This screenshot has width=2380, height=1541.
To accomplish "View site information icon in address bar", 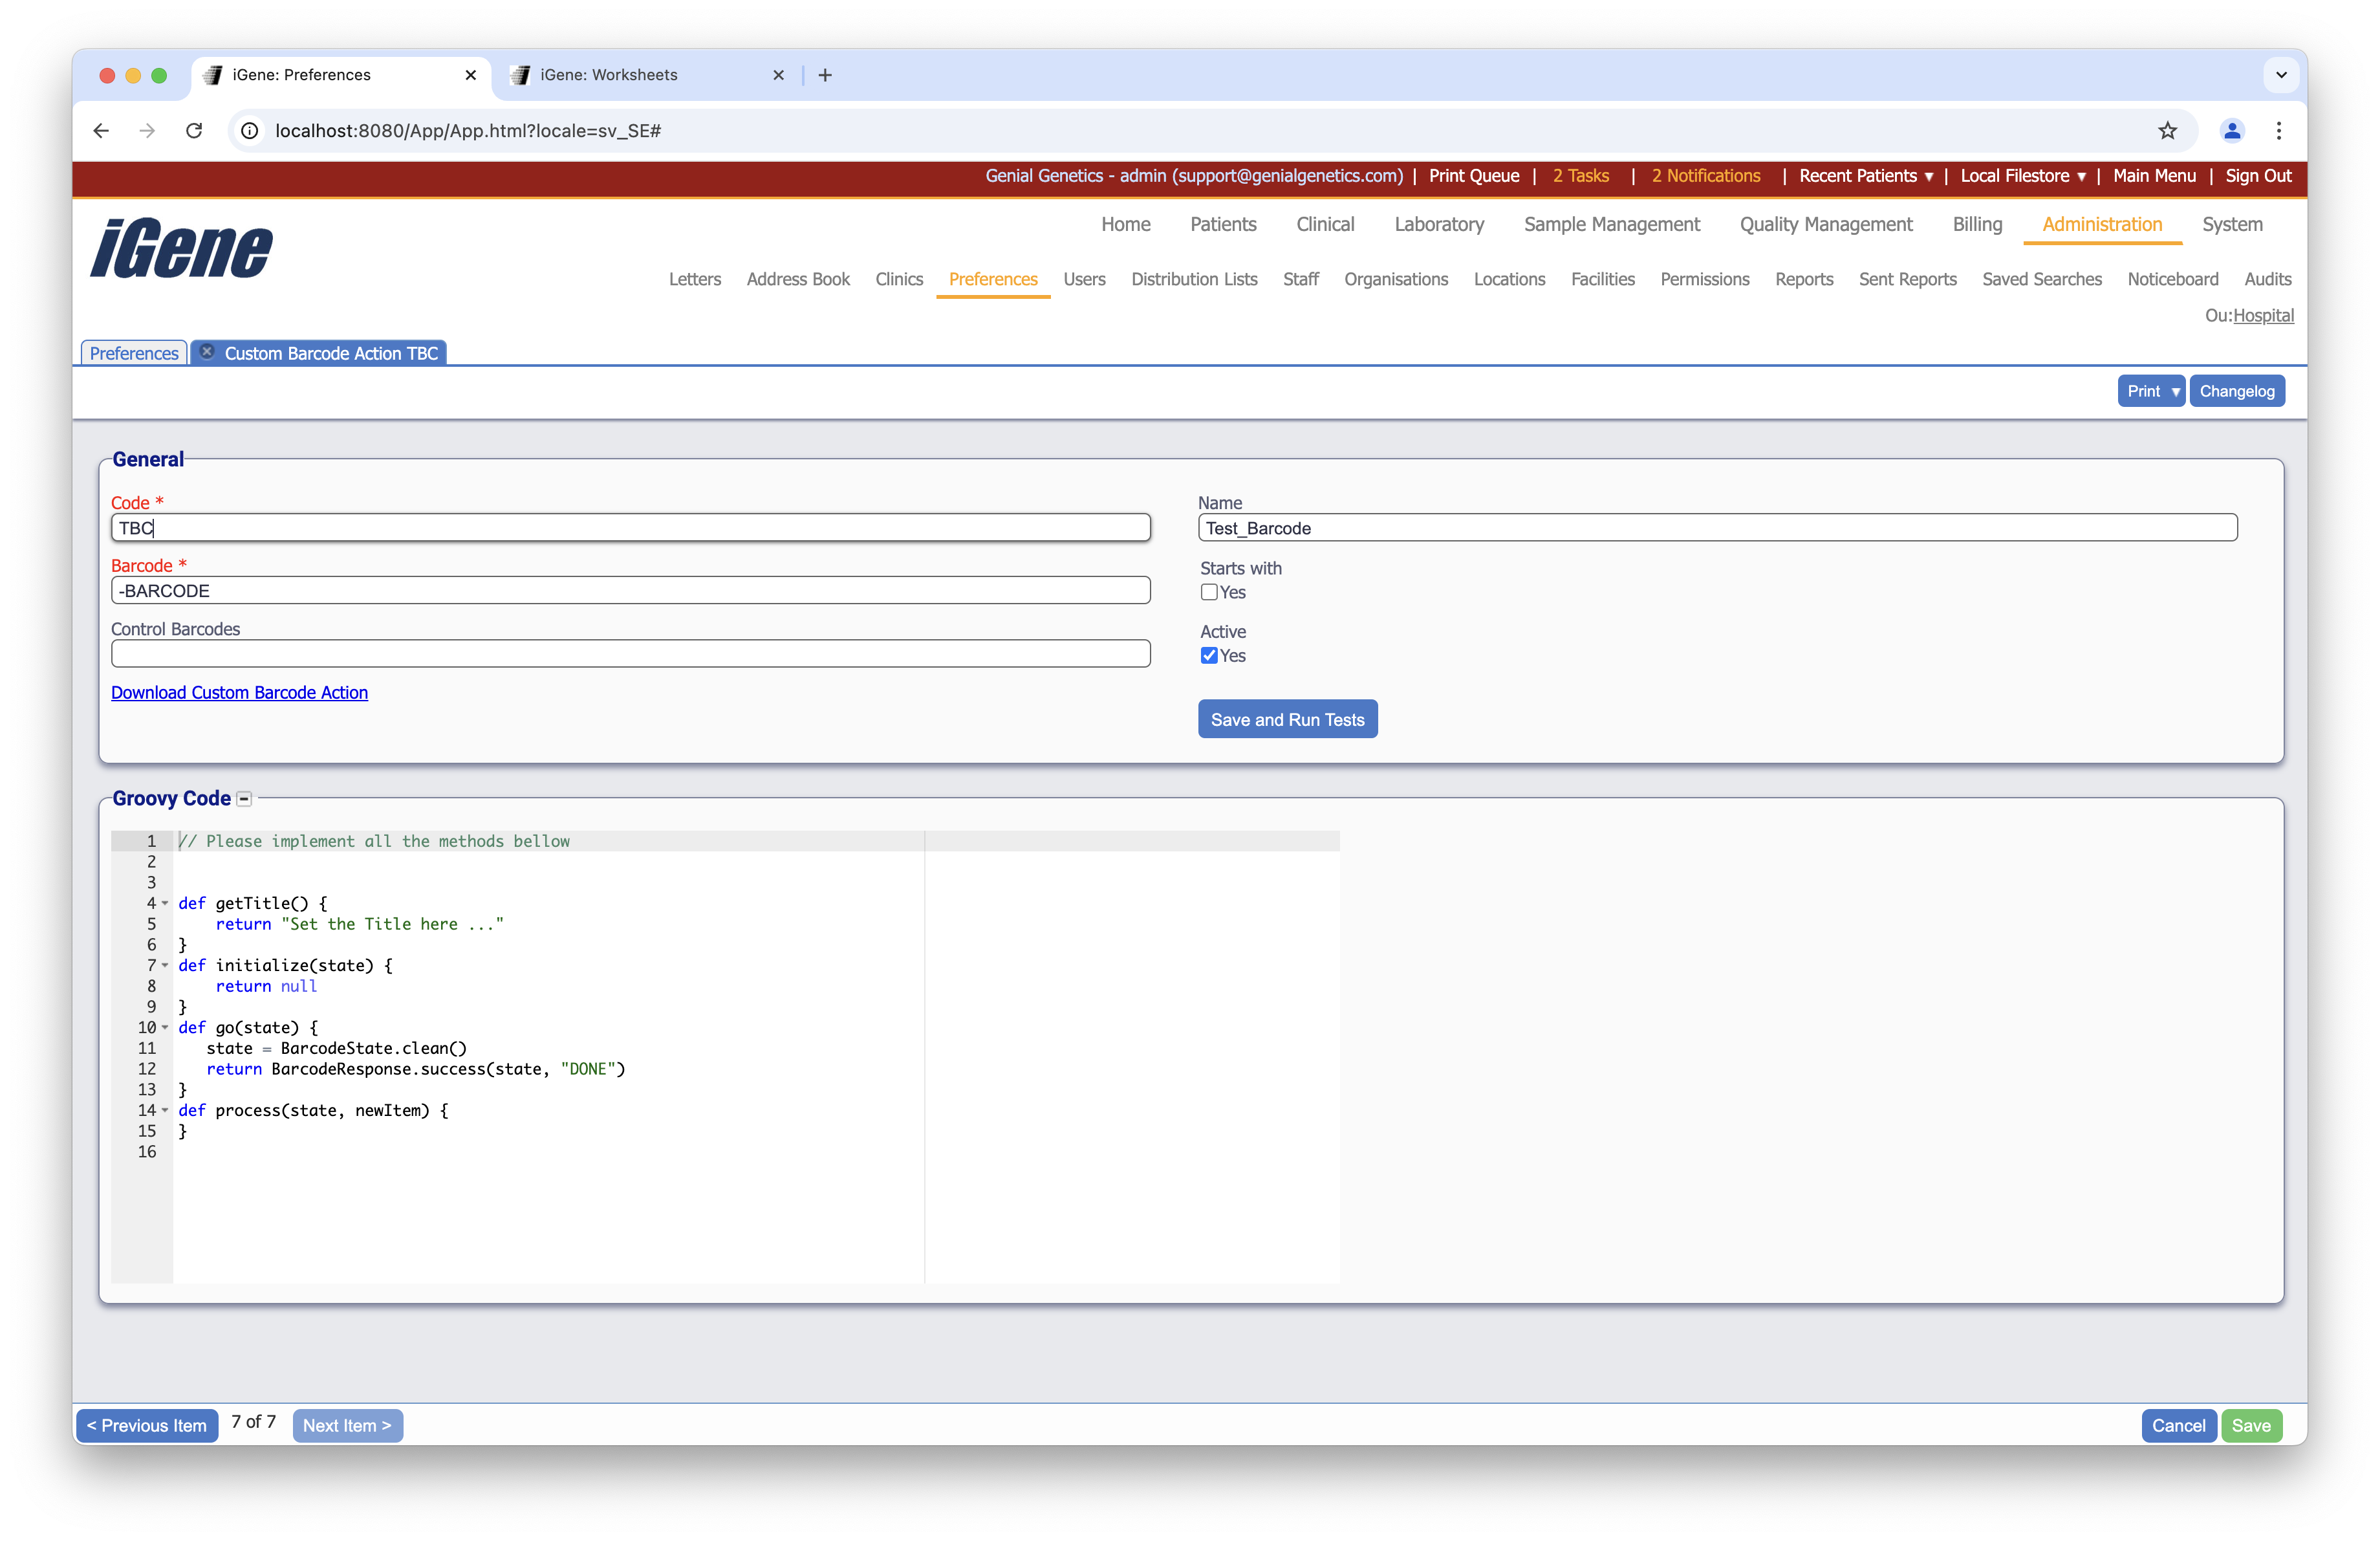I will point(250,131).
